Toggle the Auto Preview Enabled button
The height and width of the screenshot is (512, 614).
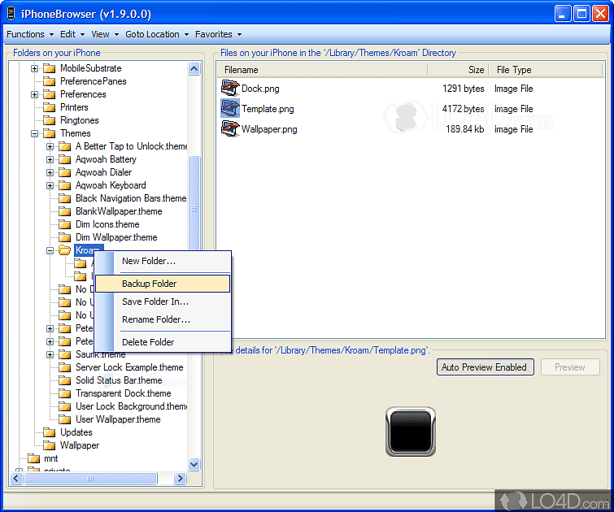(x=485, y=367)
